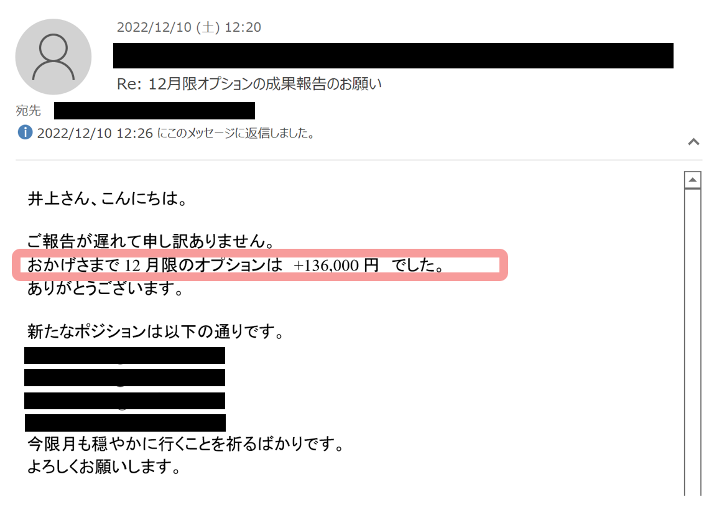Collapse the message header with chevron
Image resolution: width=709 pixels, height=510 pixels.
(693, 142)
